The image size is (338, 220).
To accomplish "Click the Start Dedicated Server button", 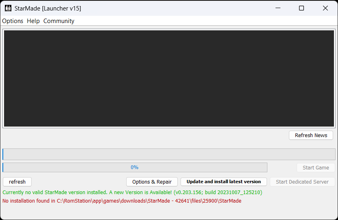I will [302, 182].
